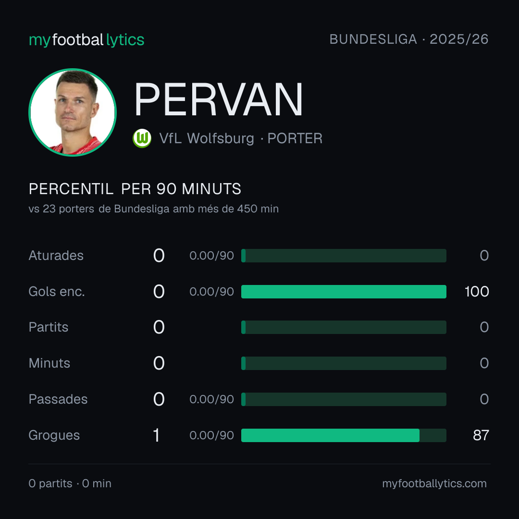519x519 pixels.
Task: Select the Gols enc. stat label
Action: (57, 292)
